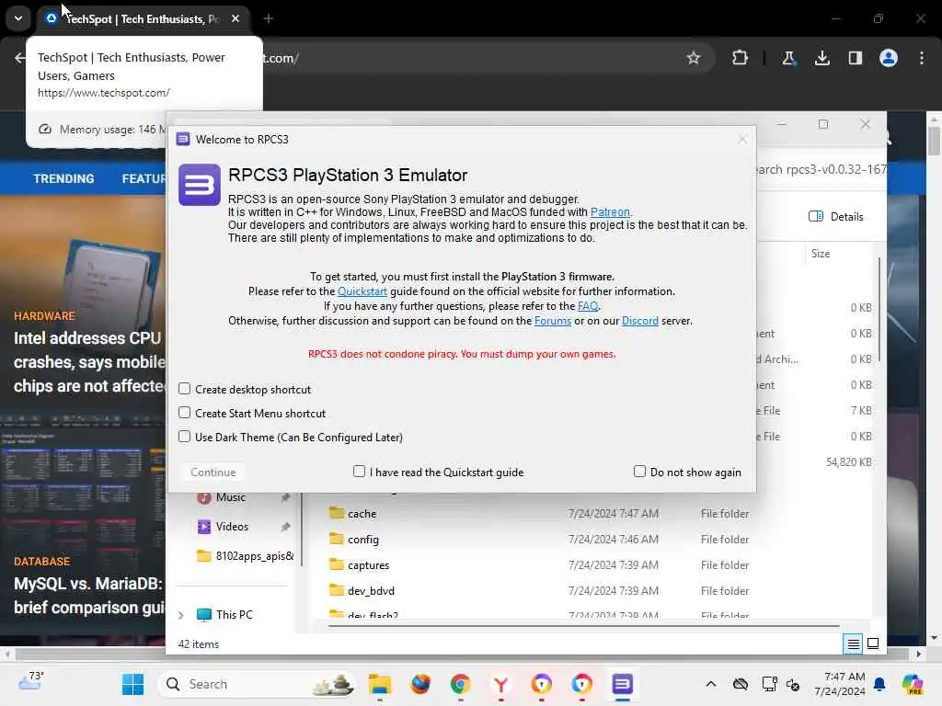Open the Details pane in File Explorer
The height and width of the screenshot is (706, 942).
tap(835, 217)
